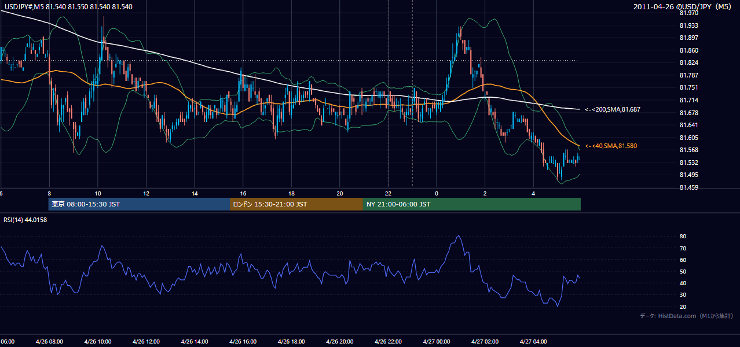Click RSI scale value 70
The image size is (740, 347).
[x=683, y=248]
